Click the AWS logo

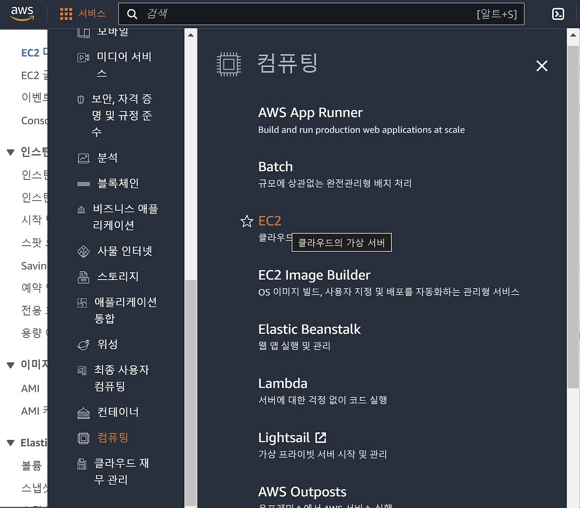coord(22,14)
